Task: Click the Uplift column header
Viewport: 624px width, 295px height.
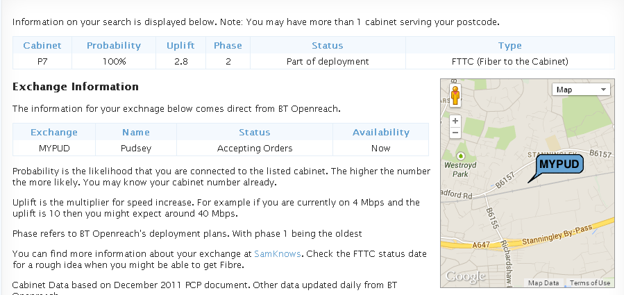Action: click(x=180, y=45)
